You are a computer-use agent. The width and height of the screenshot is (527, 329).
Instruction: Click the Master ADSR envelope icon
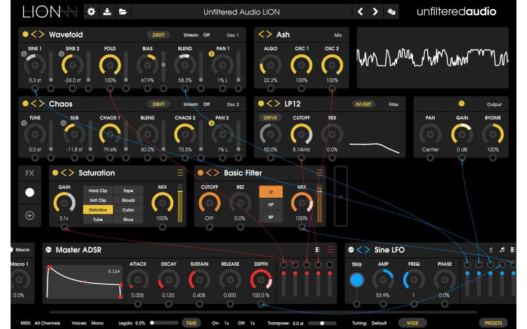[x=49, y=250]
